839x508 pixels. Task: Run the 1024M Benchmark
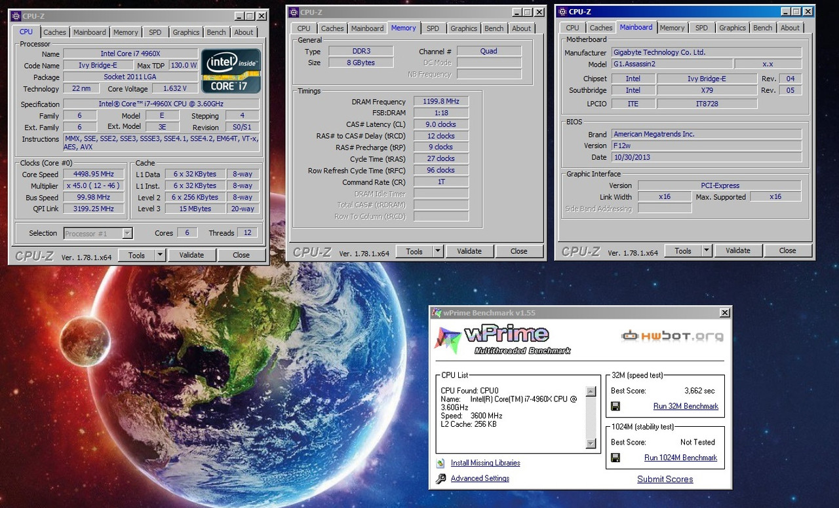point(680,458)
